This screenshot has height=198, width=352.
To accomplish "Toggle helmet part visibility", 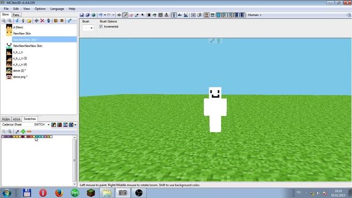I will tap(212, 15).
